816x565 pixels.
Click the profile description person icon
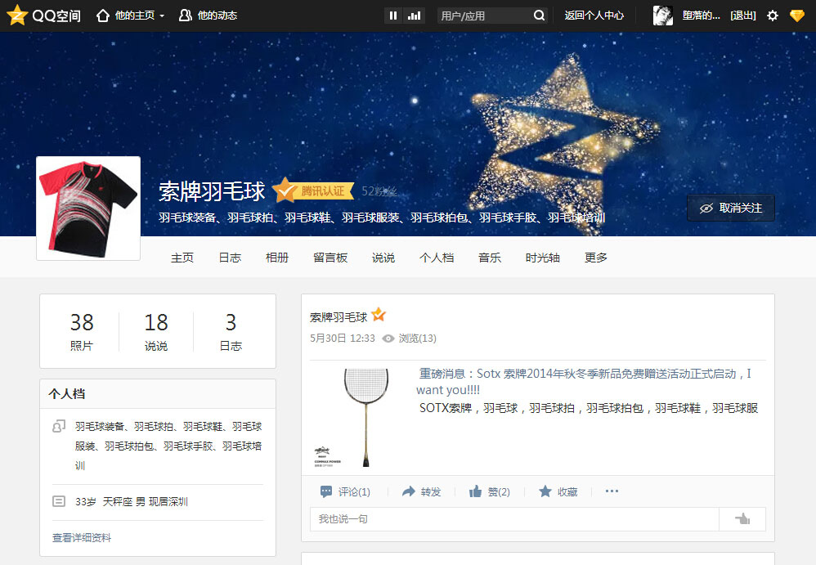coord(59,427)
